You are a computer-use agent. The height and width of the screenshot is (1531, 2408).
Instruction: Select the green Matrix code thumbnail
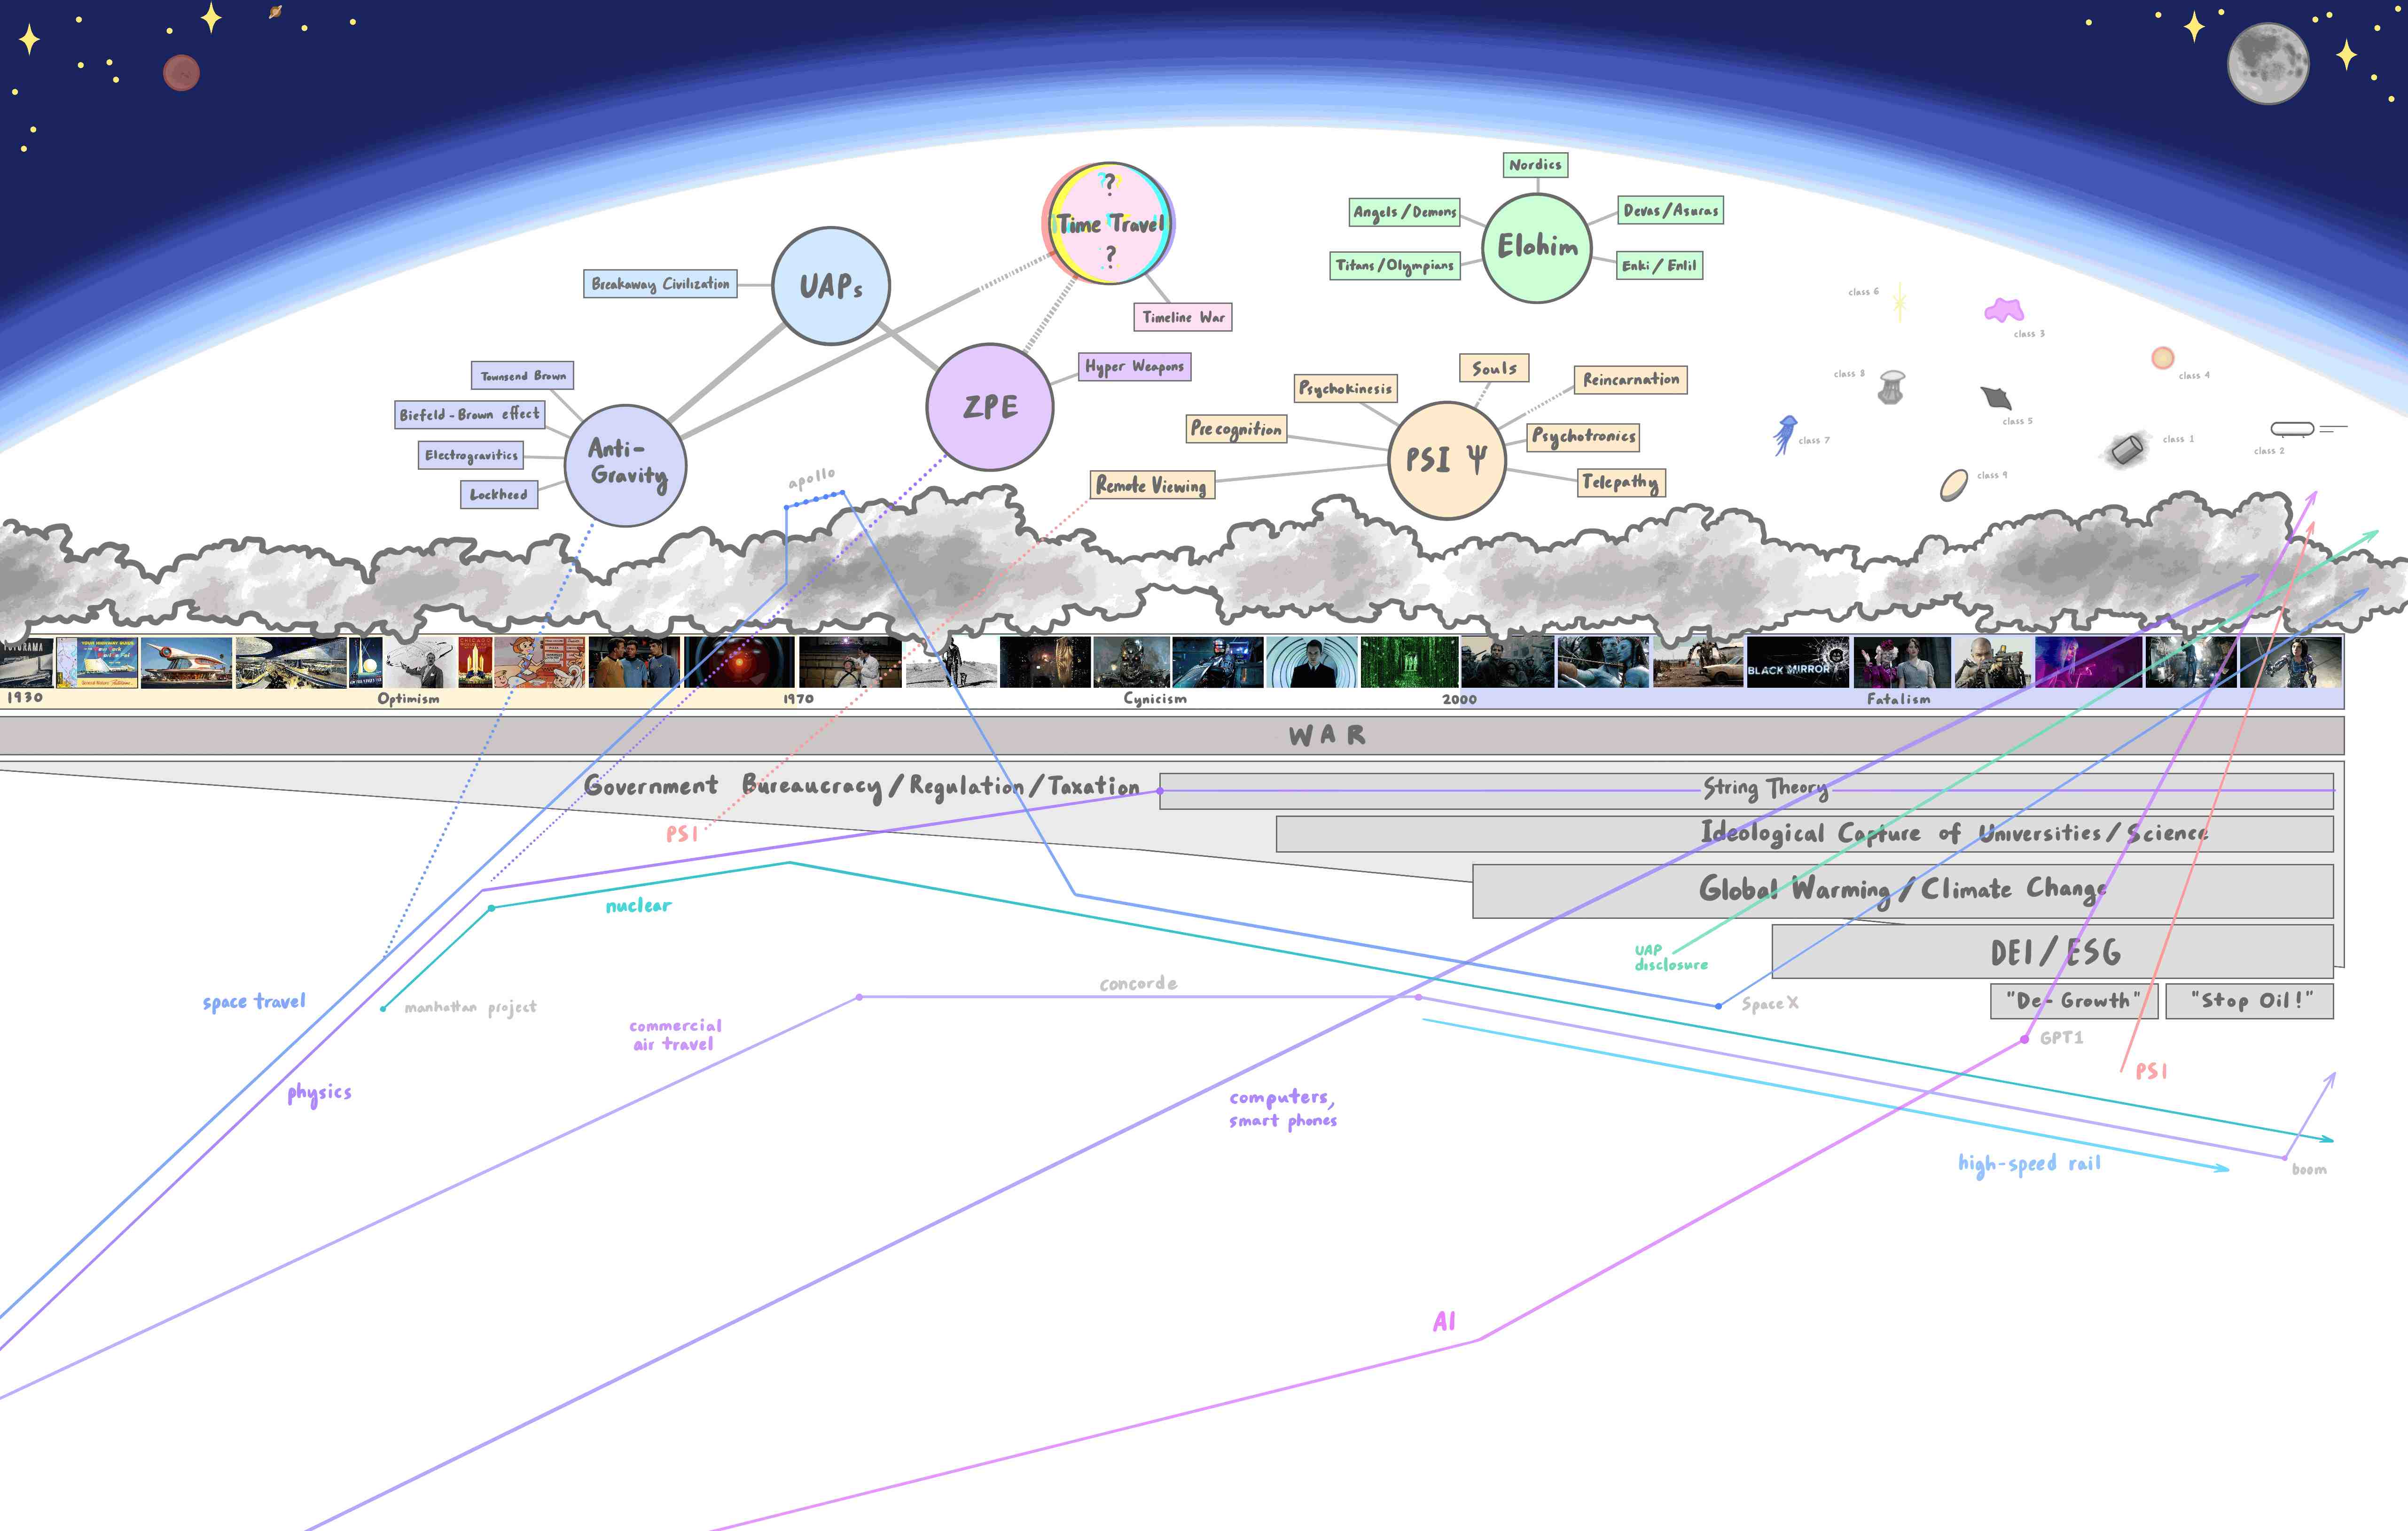[x=1409, y=662]
